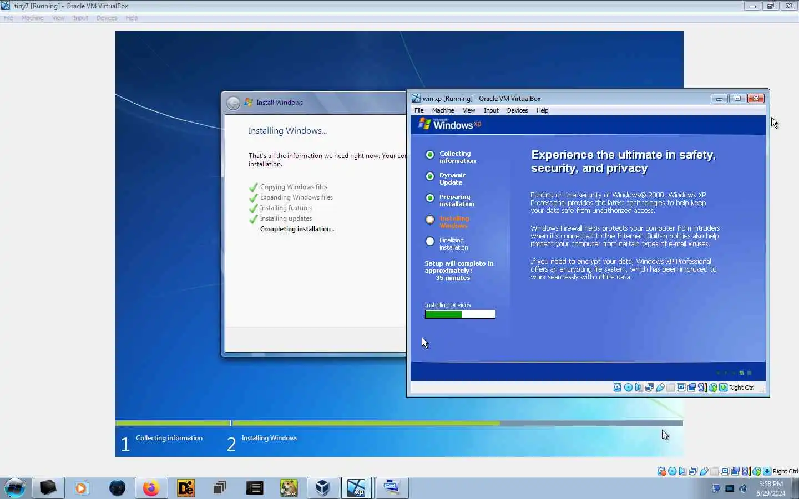Click audio icon in win xp status bar
Screen dimensions: 799x499
tap(639, 388)
